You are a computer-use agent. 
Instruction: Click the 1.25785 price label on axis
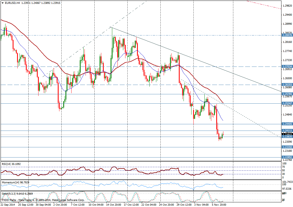(287, 94)
